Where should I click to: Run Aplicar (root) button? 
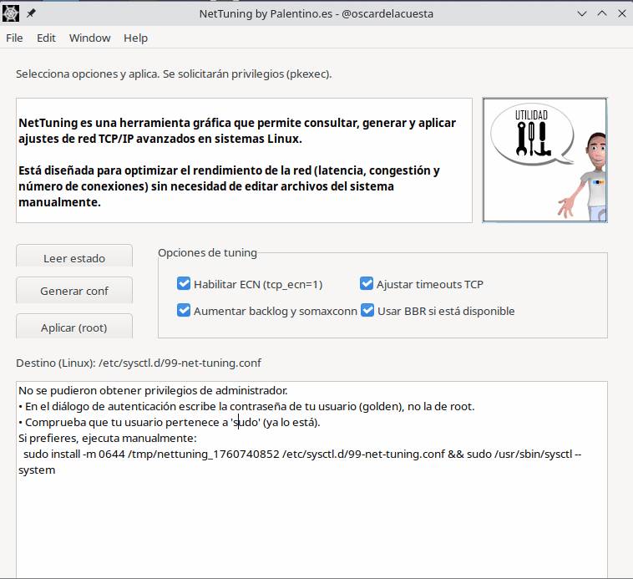tap(74, 328)
